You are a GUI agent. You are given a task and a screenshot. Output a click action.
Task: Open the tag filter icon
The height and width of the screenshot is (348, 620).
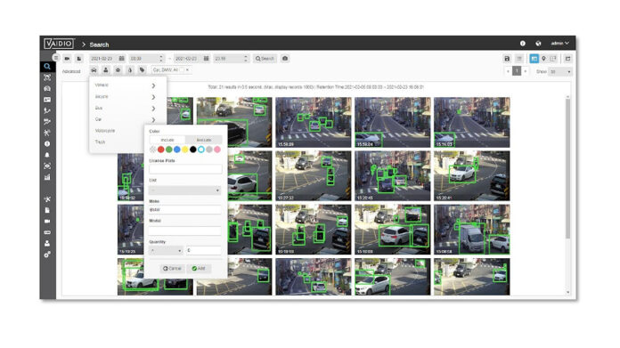coord(142,70)
